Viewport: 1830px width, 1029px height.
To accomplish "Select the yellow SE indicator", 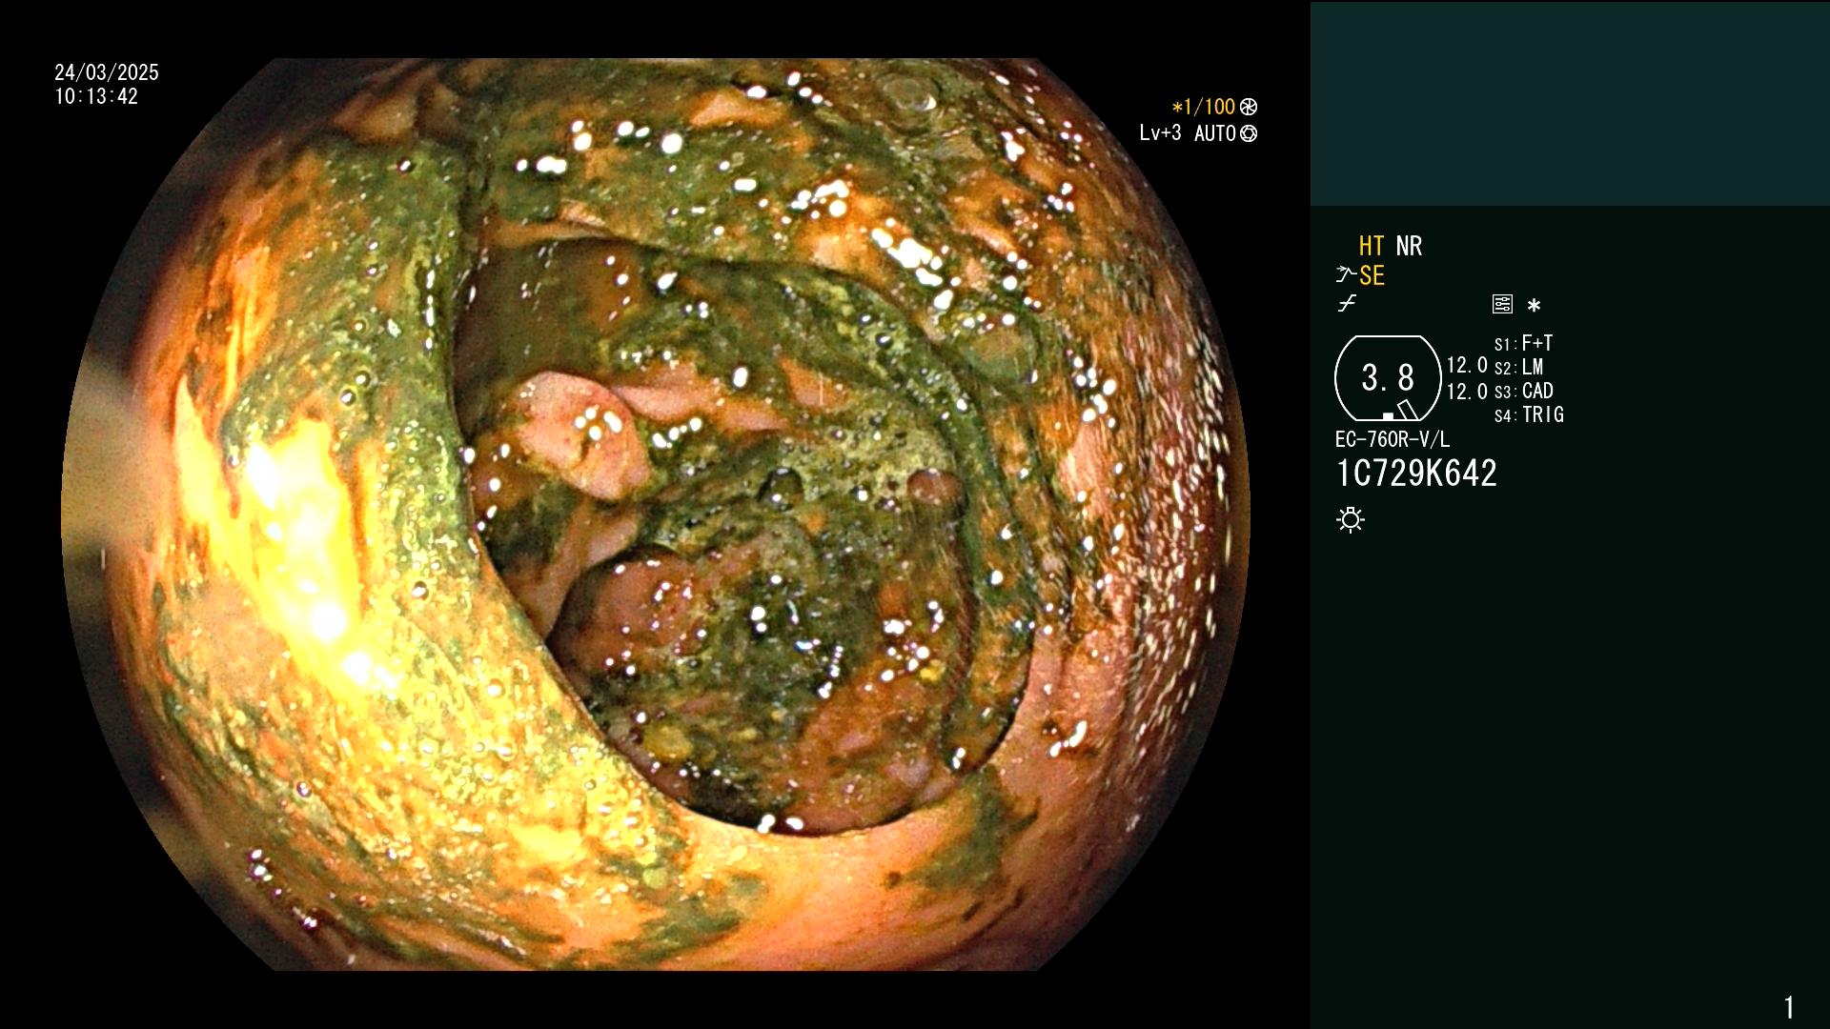I will point(1372,275).
